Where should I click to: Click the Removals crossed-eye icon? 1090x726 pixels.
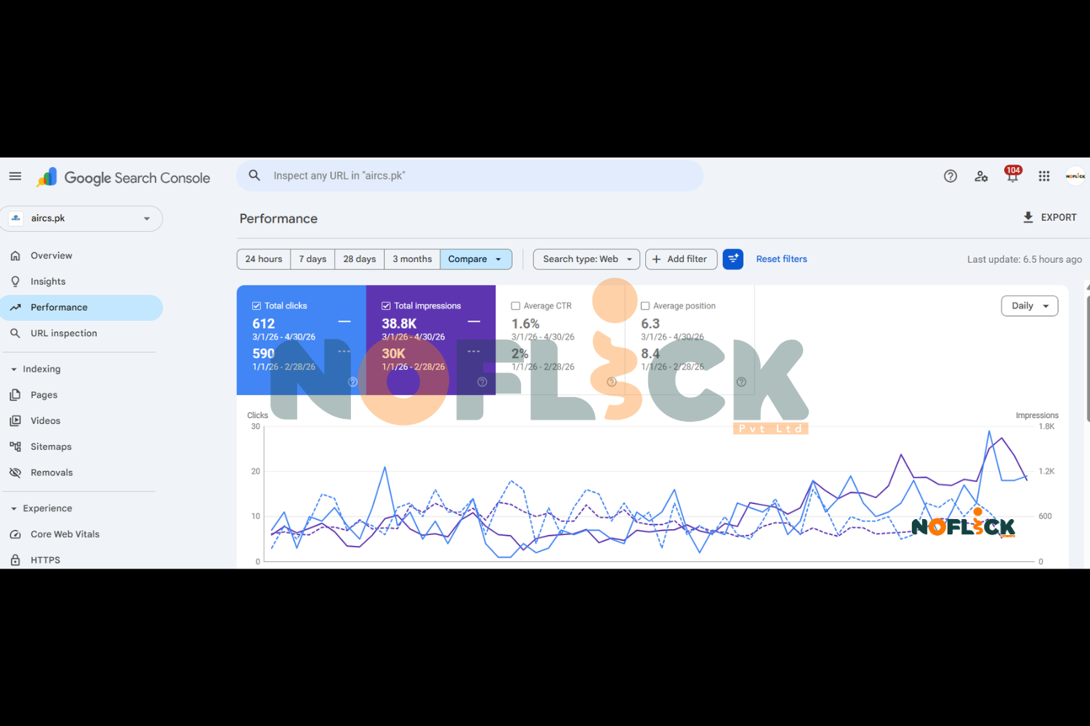pos(15,473)
